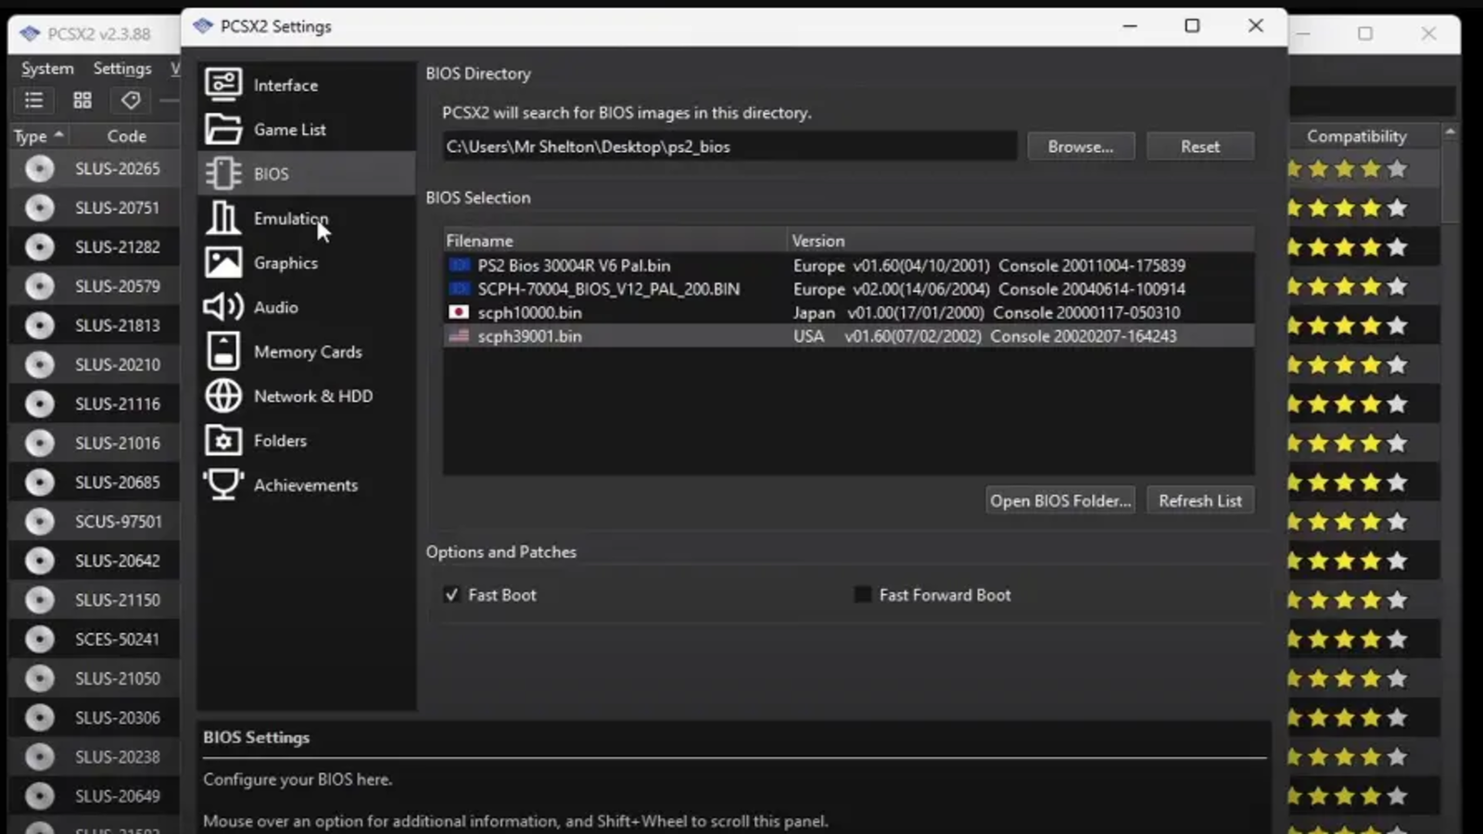Select game SLUS-20579 in the list
The image size is (1483, 834).
pyautogui.click(x=118, y=286)
